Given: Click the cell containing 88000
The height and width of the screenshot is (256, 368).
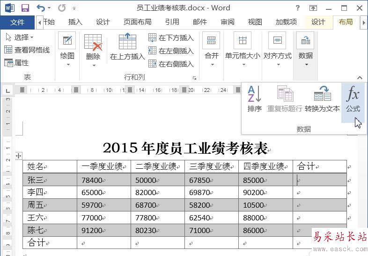Looking at the screenshot, I should coord(265,218).
